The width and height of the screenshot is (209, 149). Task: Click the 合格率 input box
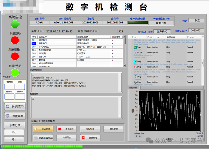pos(20,96)
